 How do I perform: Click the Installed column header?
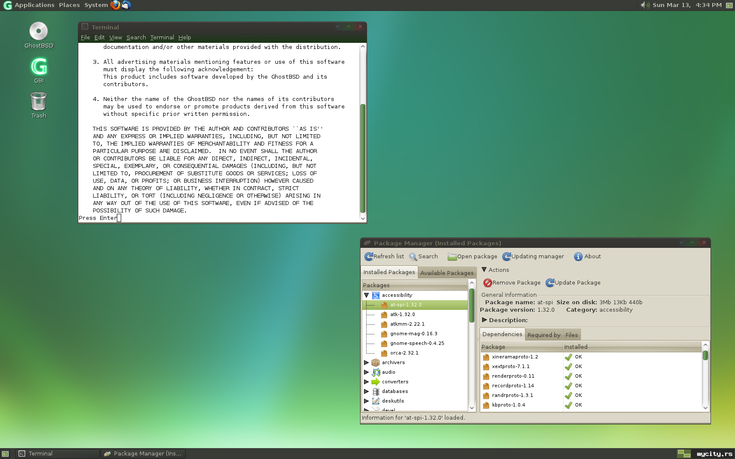[x=632, y=347]
